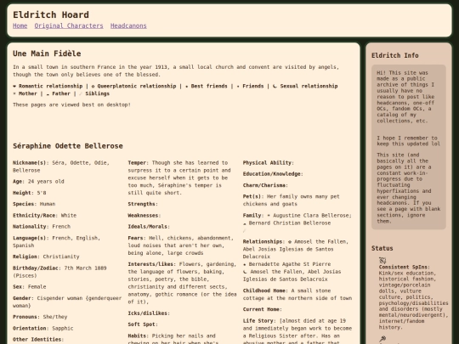Click the Education/Knowledge label
This screenshot has width=459, height=344.
(273, 174)
